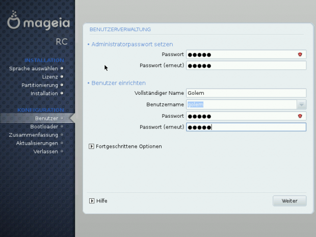Screen dimensions: 316x237
Task: Open the Hilfe help link
Action: 101,201
